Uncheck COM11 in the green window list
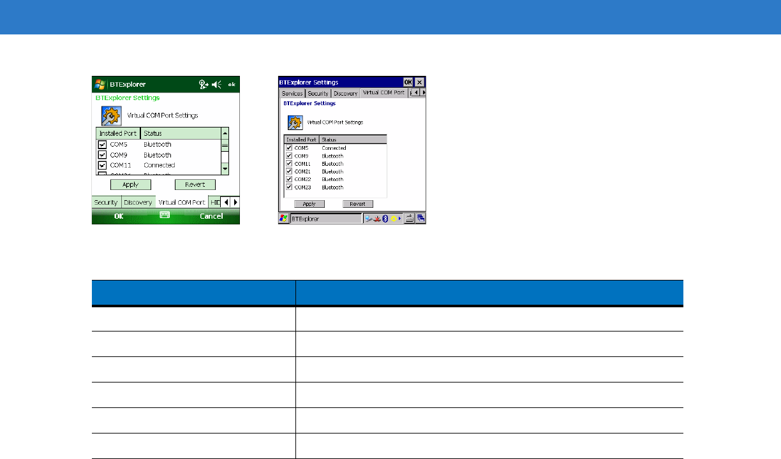This screenshot has height=459, width=781. click(x=102, y=165)
